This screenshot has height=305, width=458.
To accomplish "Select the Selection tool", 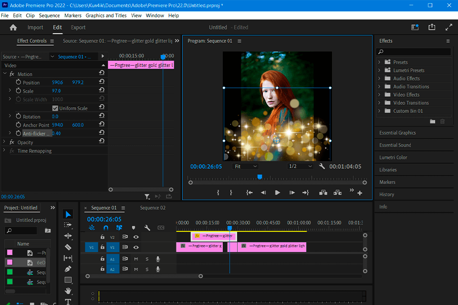I will (x=68, y=213).
